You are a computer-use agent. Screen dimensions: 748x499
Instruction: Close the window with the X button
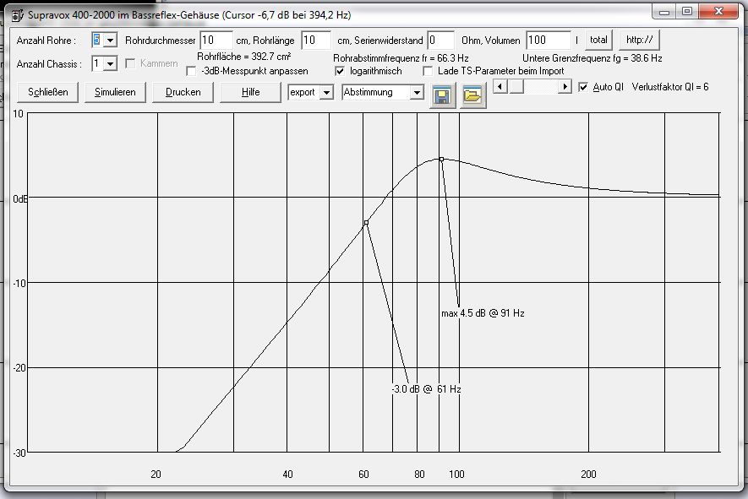pyautogui.click(x=718, y=12)
